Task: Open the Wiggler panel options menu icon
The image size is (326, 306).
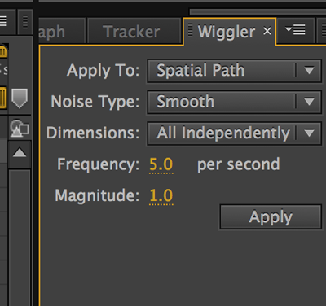Action: (x=295, y=29)
